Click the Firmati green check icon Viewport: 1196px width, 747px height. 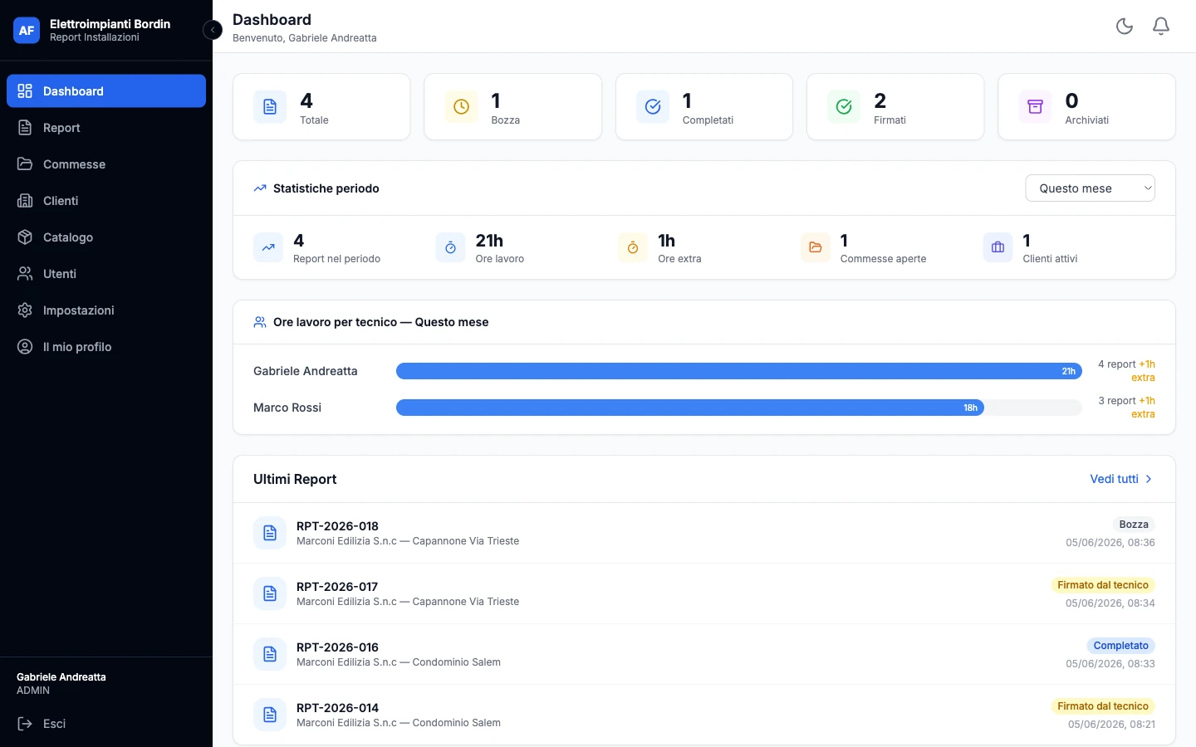click(x=844, y=106)
